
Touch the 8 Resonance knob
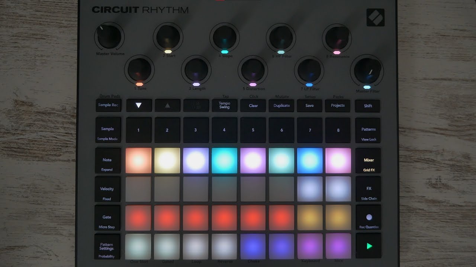(x=337, y=37)
